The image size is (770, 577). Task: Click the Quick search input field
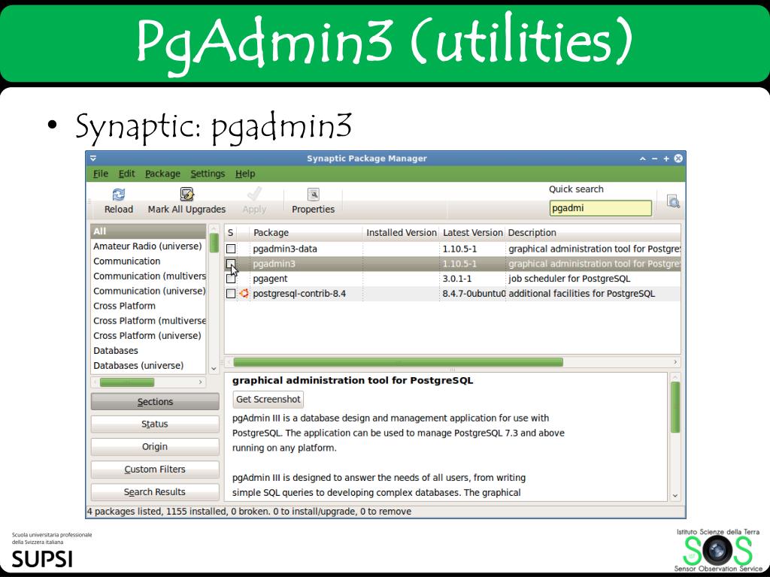click(x=601, y=208)
